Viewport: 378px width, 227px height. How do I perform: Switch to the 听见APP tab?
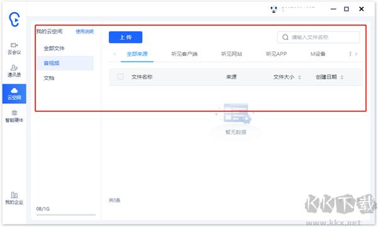277,54
